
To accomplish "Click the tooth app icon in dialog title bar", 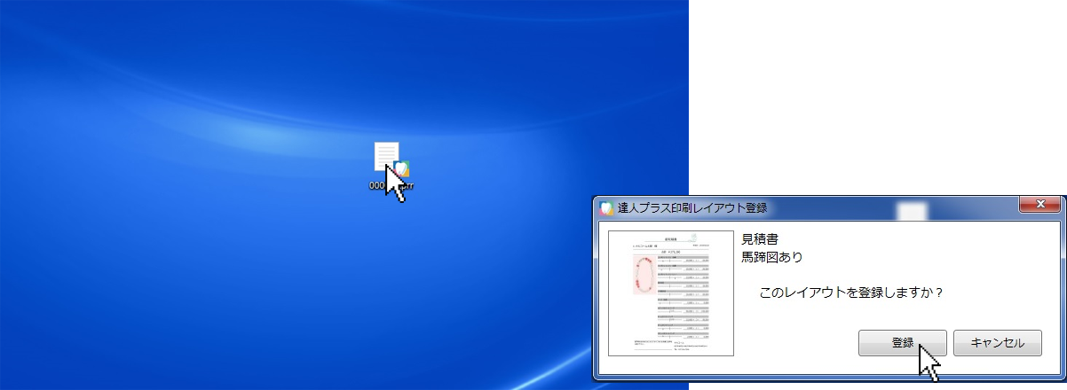I will tap(607, 208).
